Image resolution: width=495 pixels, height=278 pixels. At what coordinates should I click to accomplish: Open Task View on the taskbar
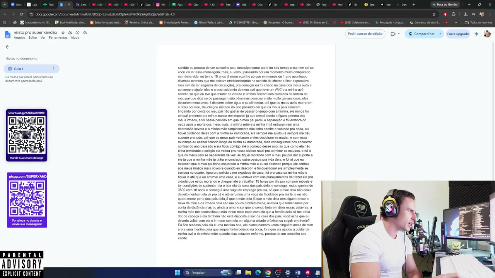[x=239, y=273]
